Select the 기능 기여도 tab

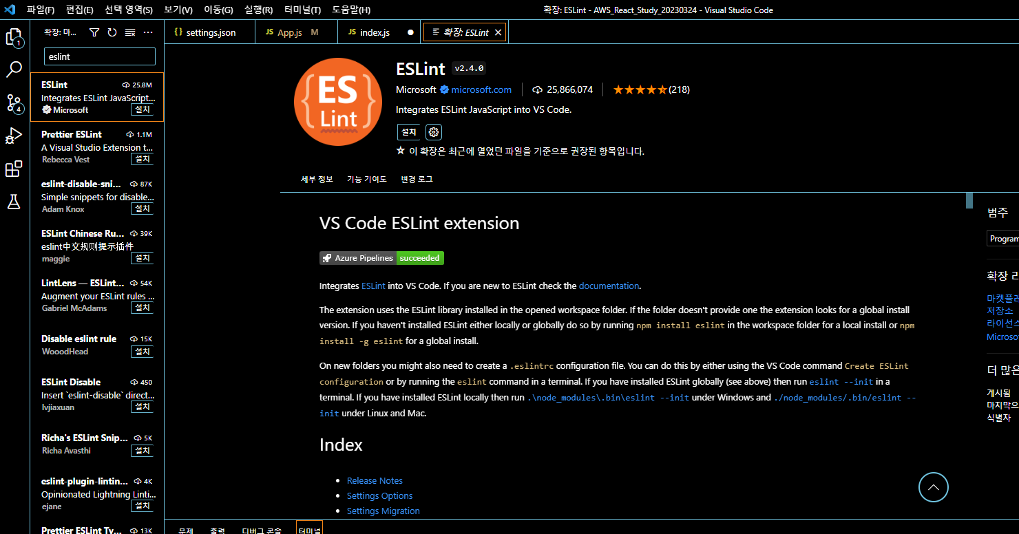click(x=367, y=179)
